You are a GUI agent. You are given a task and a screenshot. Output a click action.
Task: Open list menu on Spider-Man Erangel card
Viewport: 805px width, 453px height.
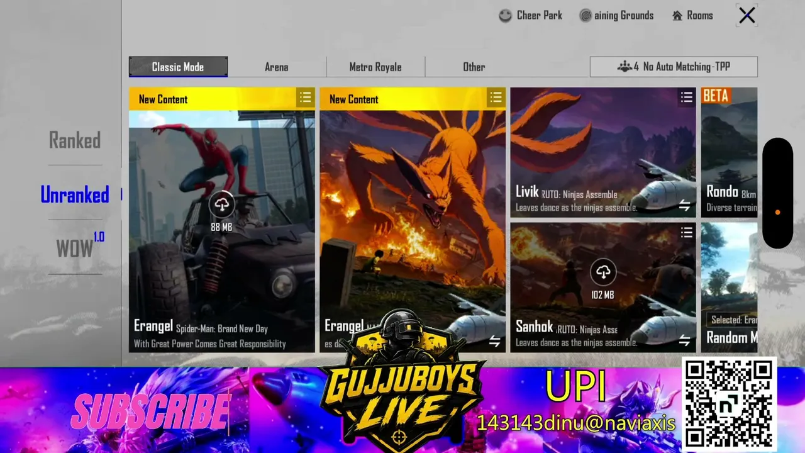tap(305, 98)
